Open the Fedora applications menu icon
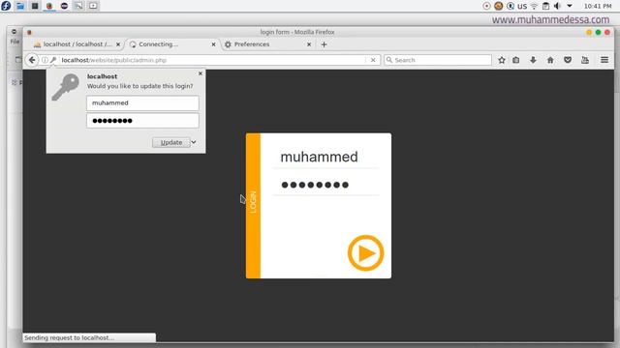The image size is (620, 348). 6,6
